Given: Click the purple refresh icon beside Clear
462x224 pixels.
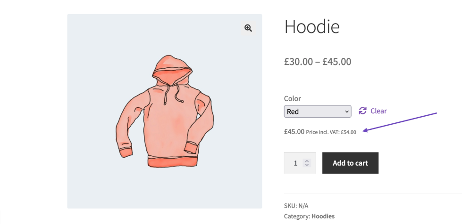Looking at the screenshot, I should [362, 111].
